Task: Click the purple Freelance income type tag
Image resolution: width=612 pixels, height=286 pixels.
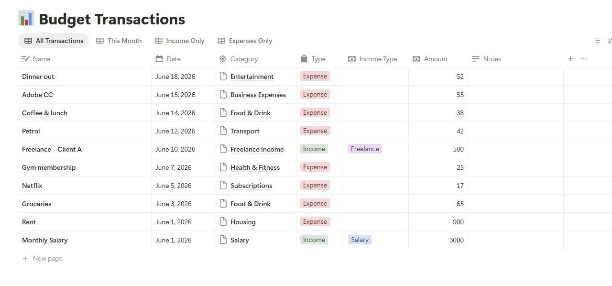Action: click(365, 149)
